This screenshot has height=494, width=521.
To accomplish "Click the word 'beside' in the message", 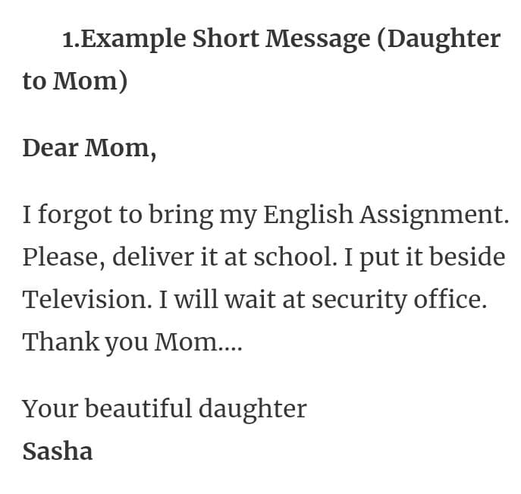I will pyautogui.click(x=467, y=257).
